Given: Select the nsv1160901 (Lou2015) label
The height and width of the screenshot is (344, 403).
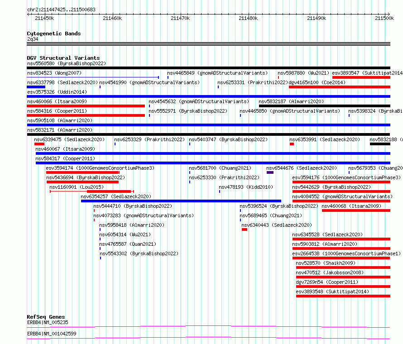Looking at the screenshot, I should point(77,187).
